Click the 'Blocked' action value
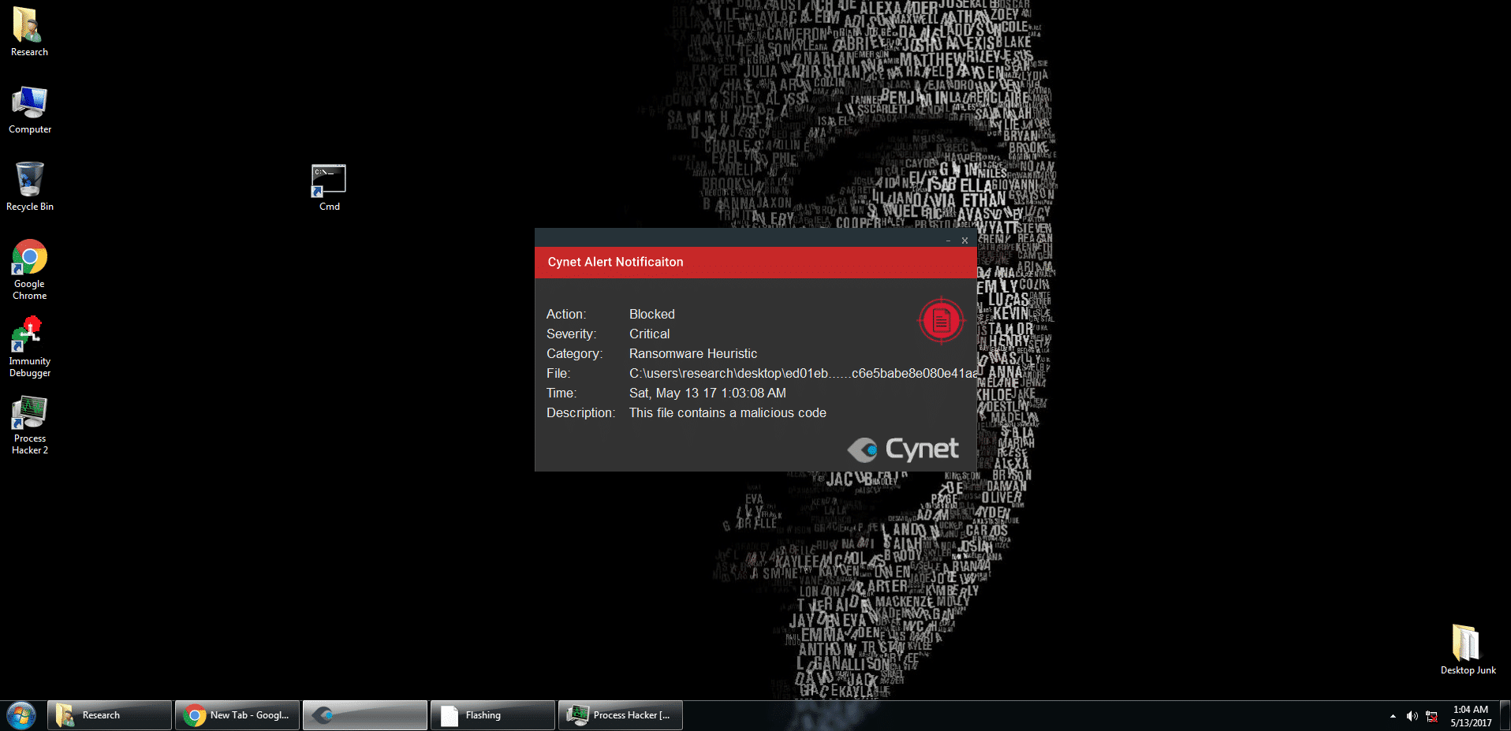Image resolution: width=1511 pixels, height=731 pixels. pos(651,315)
